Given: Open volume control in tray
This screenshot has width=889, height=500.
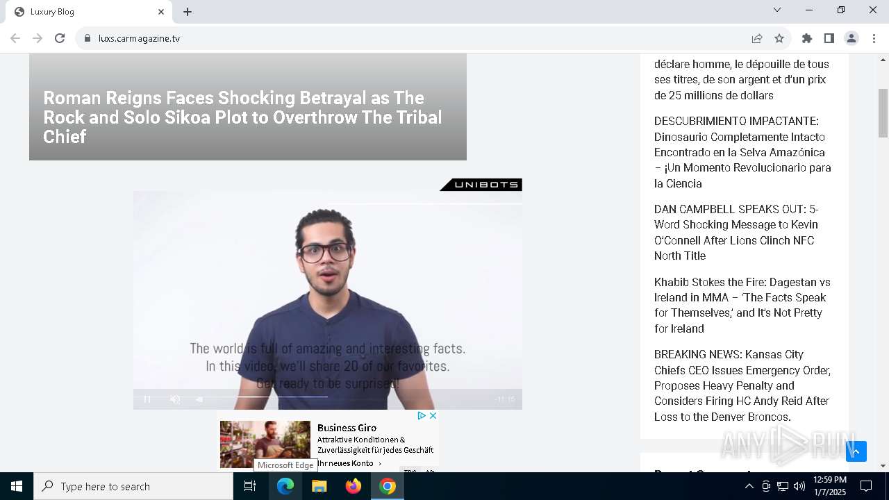Looking at the screenshot, I should [799, 486].
